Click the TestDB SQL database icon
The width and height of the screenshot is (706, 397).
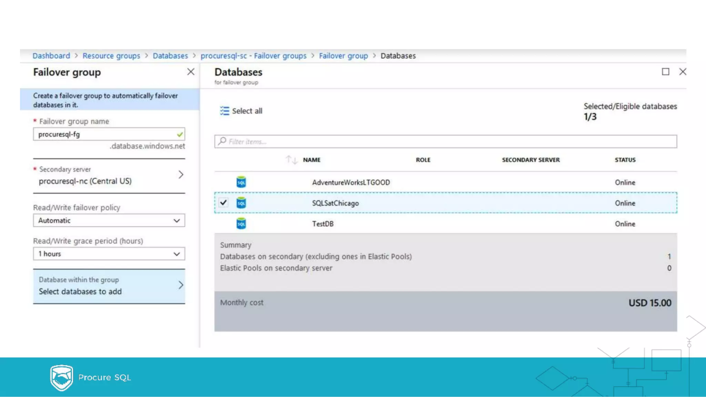tap(241, 224)
